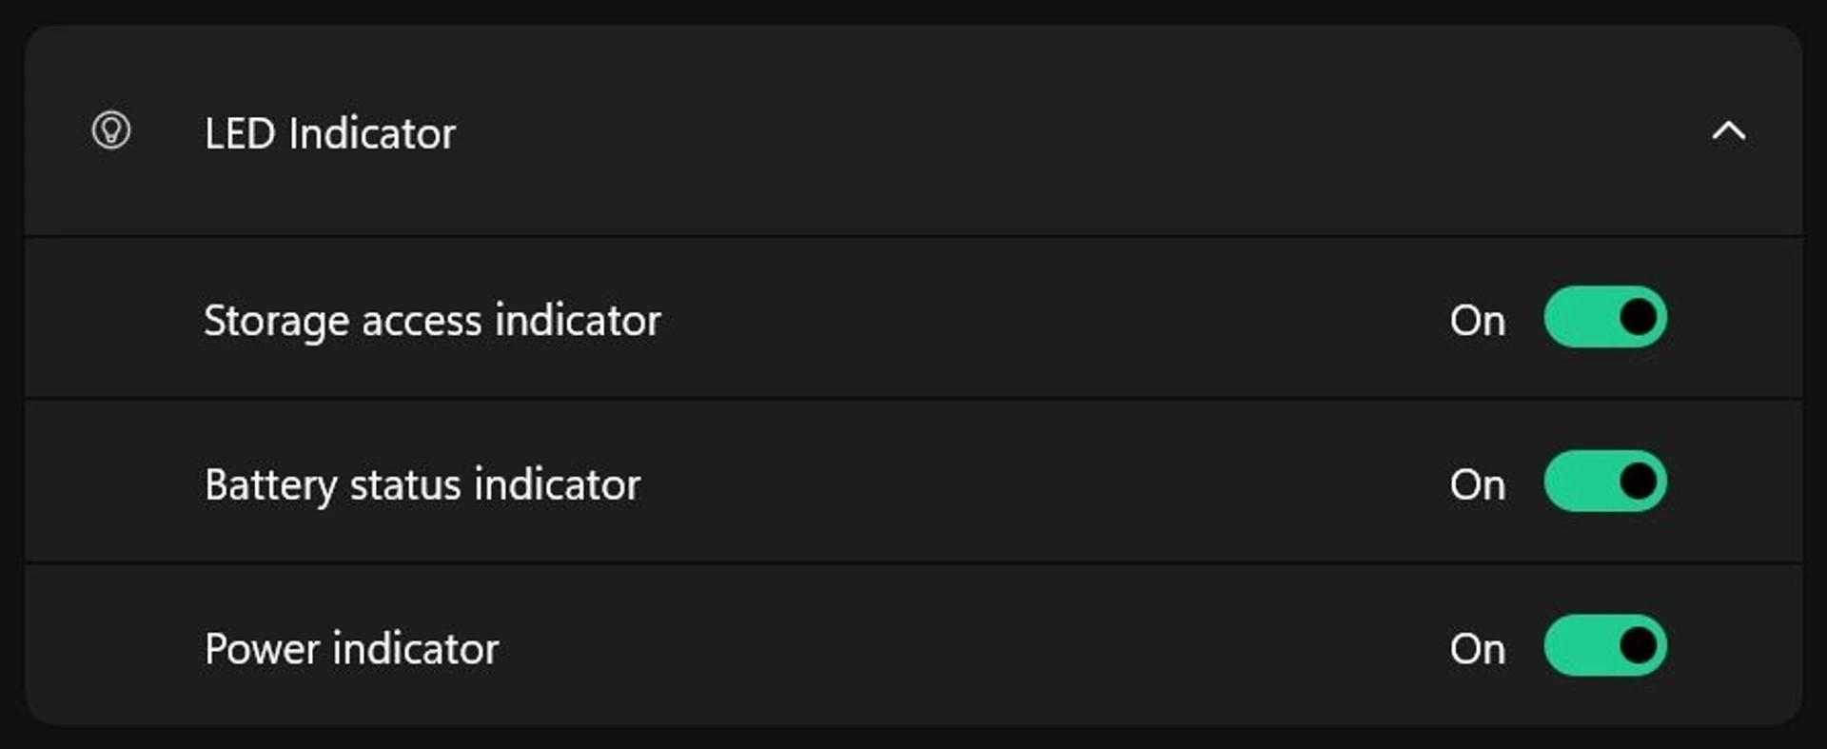Click the lightbulb icon beside LED Indicator
Screen dimensions: 1827x749
pyautogui.click(x=110, y=131)
